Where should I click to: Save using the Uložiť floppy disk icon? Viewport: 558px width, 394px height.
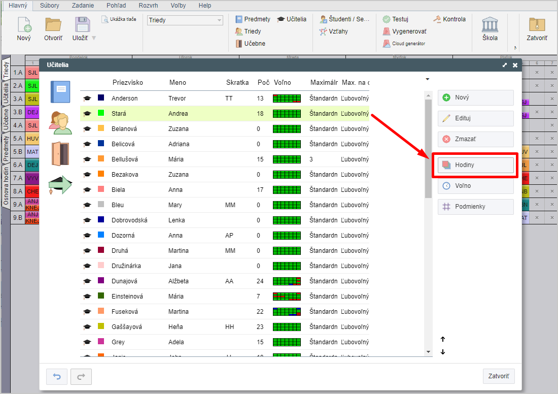82,25
